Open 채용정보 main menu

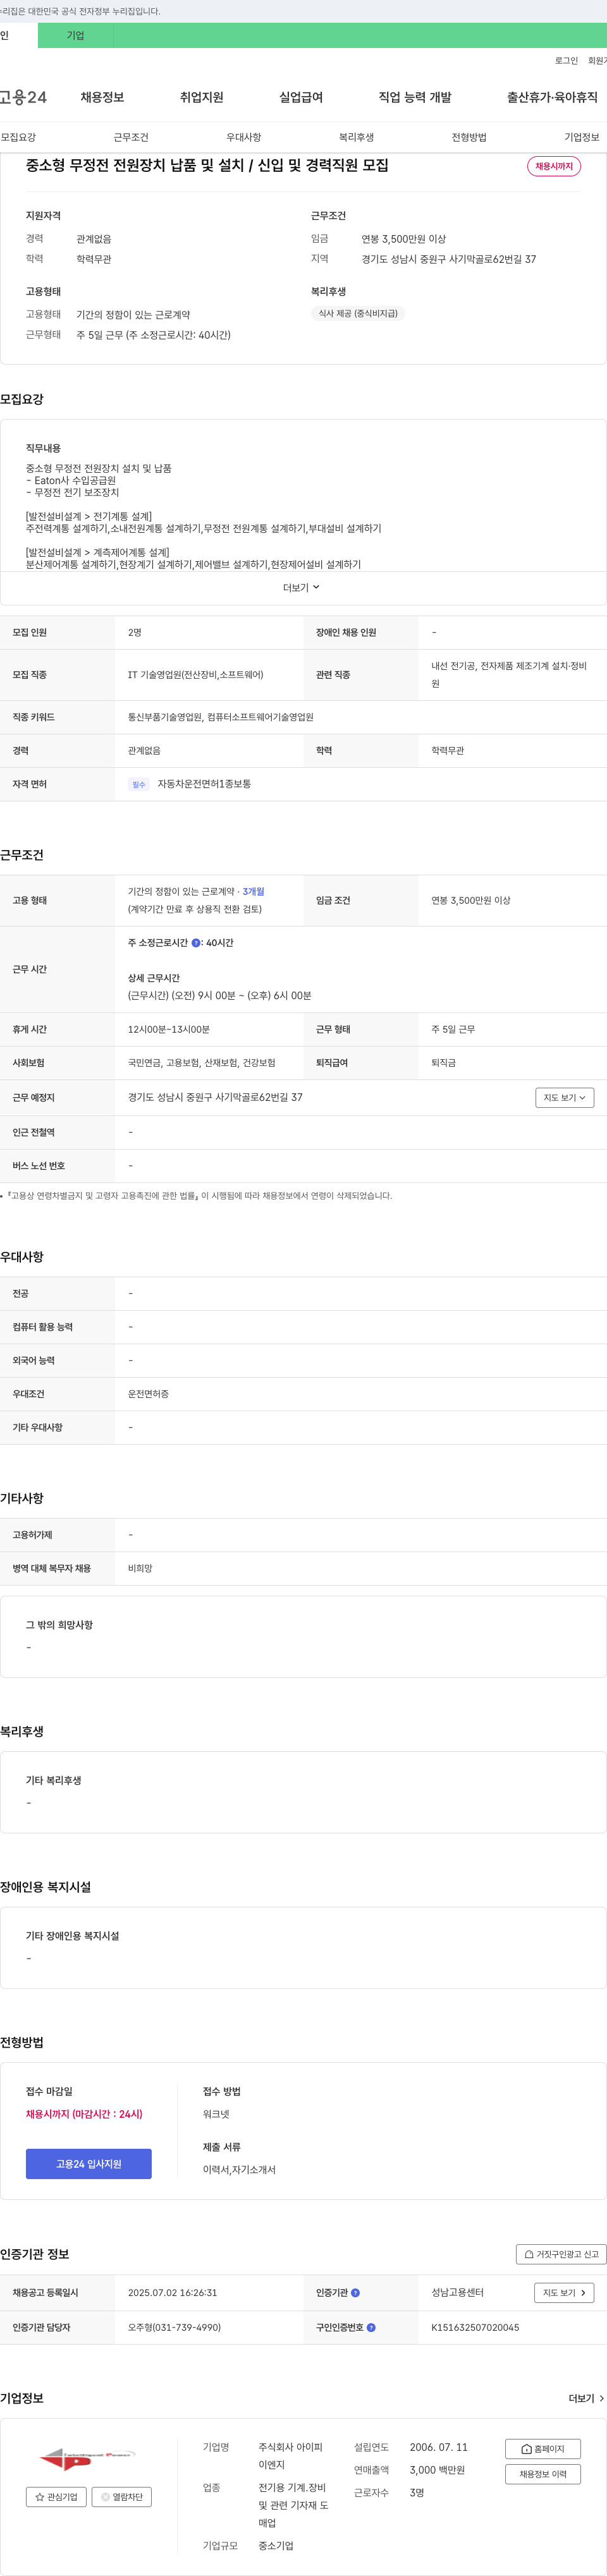[x=102, y=97]
